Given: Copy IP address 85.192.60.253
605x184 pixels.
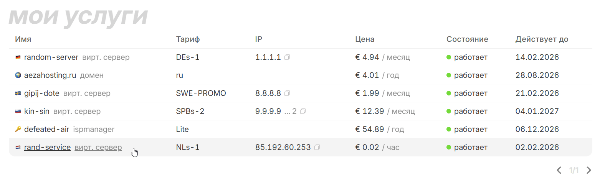Looking at the screenshot, I should (x=317, y=147).
